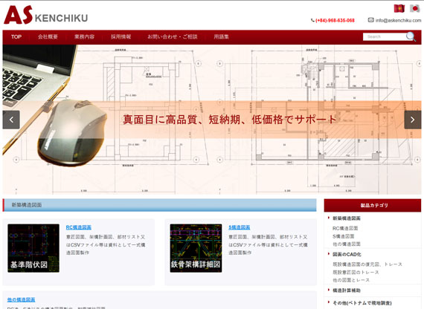Open the 他の構造図面 link
This screenshot has height=309, width=424.
click(x=21, y=299)
